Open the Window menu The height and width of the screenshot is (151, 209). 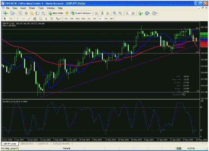pyautogui.click(x=50, y=8)
